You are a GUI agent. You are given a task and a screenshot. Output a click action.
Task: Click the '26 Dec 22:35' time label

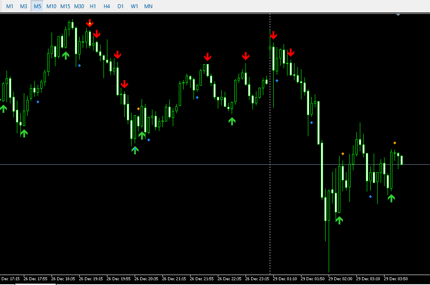pos(229,279)
